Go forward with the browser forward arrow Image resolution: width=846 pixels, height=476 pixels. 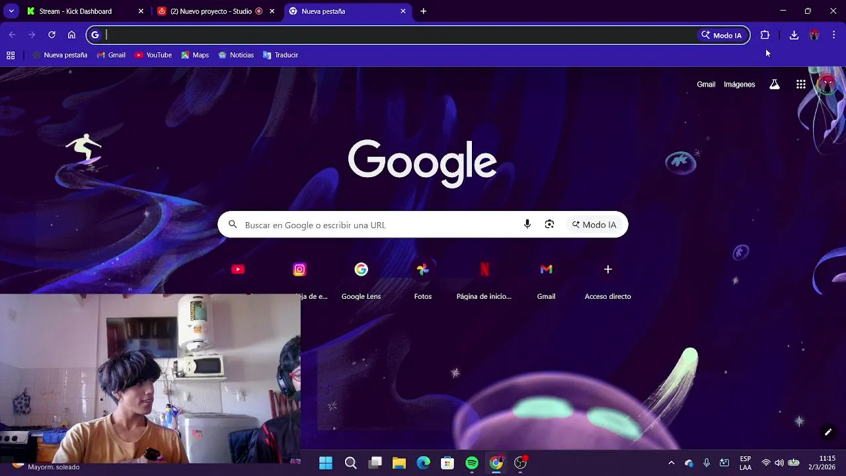point(32,35)
